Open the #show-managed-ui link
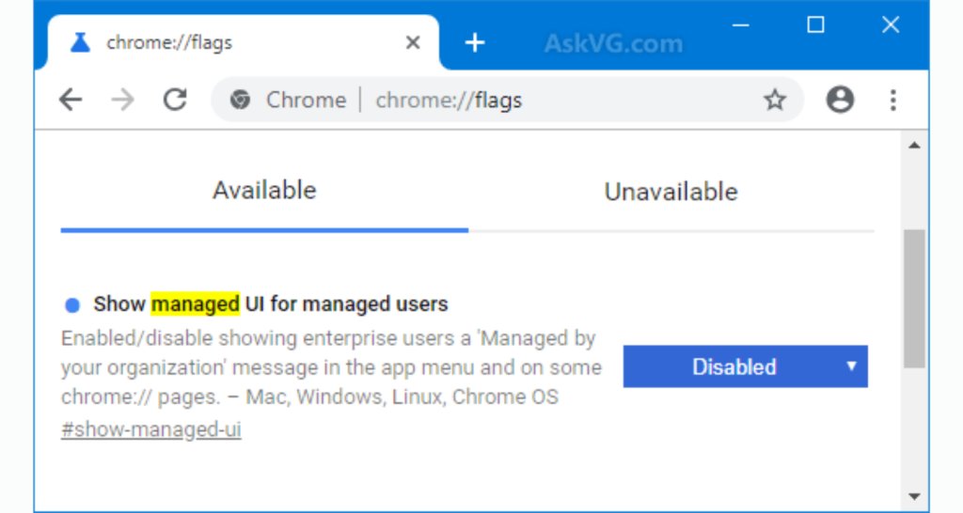 tap(151, 429)
